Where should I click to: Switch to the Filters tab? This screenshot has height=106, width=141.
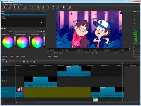17,56
